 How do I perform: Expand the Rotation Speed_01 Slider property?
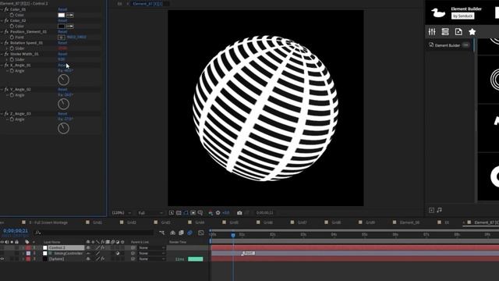(7, 48)
